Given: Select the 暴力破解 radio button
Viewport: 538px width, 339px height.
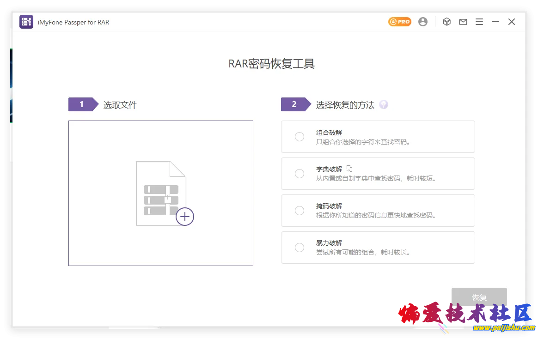Looking at the screenshot, I should point(300,248).
